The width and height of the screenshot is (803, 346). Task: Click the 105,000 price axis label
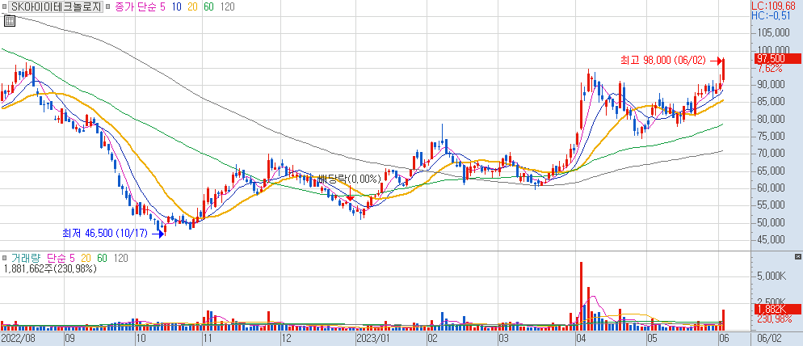click(x=775, y=33)
